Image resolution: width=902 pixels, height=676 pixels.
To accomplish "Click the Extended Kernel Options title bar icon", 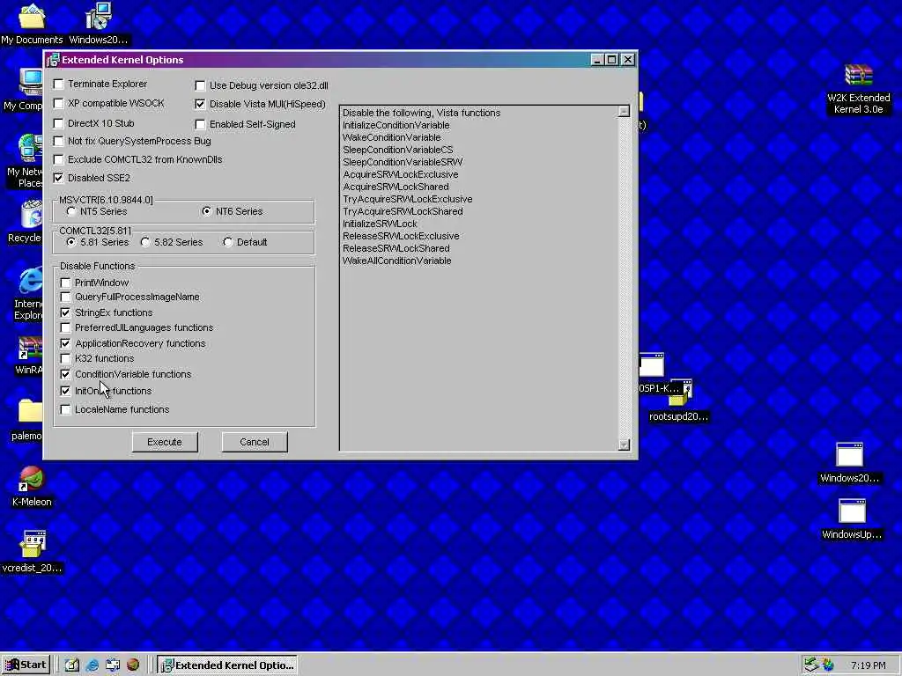I will click(x=54, y=60).
